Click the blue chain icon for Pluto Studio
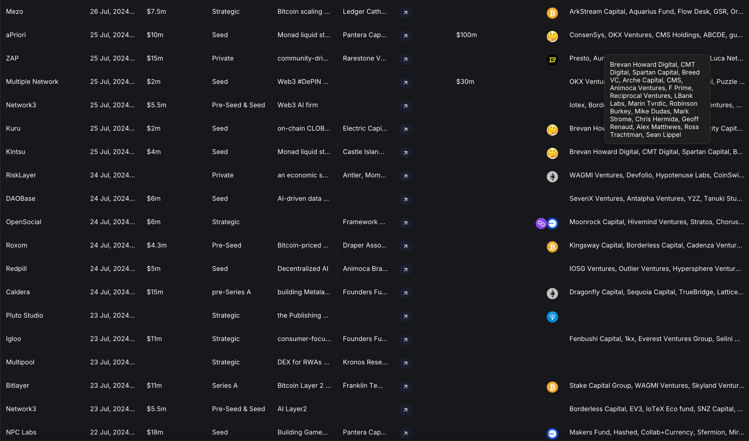Screen dimensions: 749x441 (x=552, y=317)
